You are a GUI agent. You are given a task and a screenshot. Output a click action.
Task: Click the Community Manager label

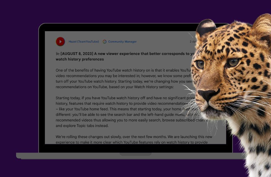pyautogui.click(x=122, y=42)
